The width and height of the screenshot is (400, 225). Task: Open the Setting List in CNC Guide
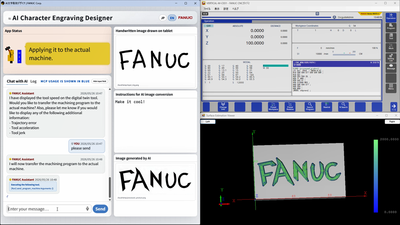coord(391,58)
